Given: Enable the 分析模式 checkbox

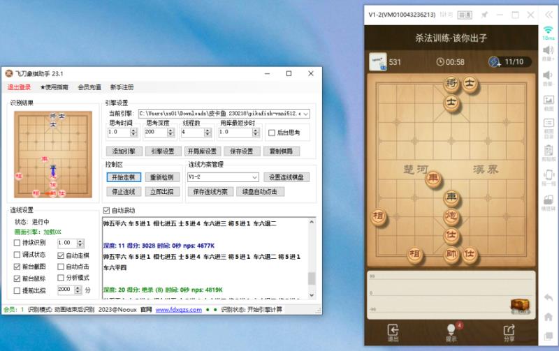Looking at the screenshot, I should [x=61, y=278].
